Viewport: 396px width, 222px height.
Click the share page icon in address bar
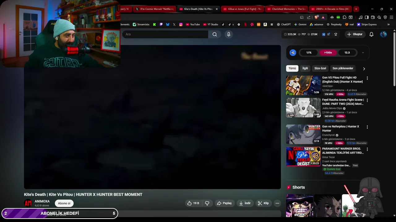[x=308, y=17]
